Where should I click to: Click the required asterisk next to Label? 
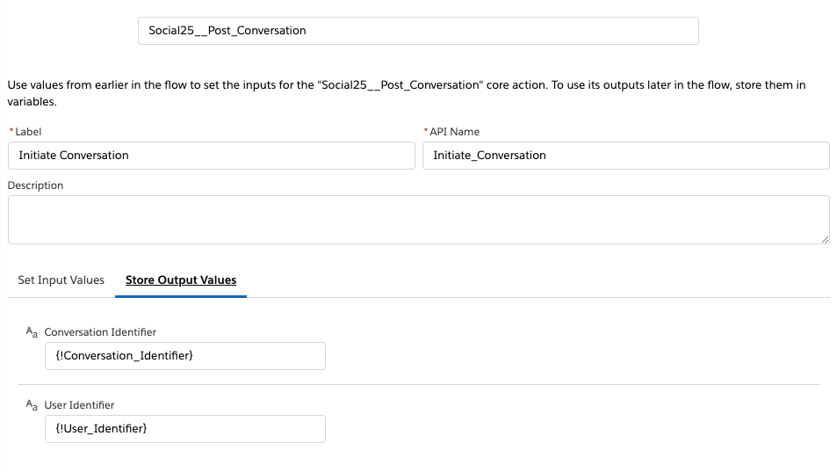point(11,132)
